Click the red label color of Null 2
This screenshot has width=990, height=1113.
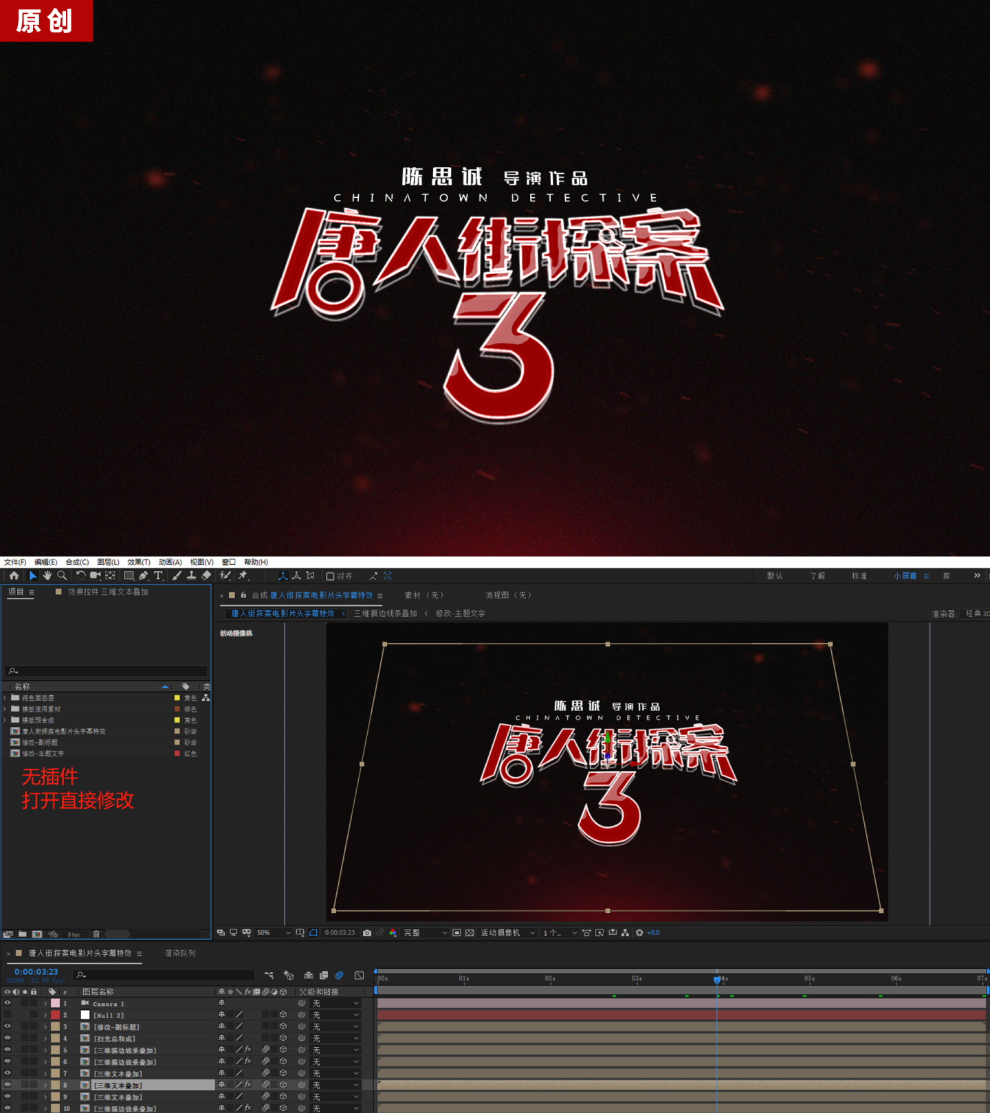coord(56,1015)
